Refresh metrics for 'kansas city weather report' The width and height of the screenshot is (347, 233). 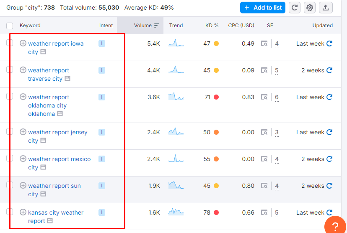pos(329,213)
